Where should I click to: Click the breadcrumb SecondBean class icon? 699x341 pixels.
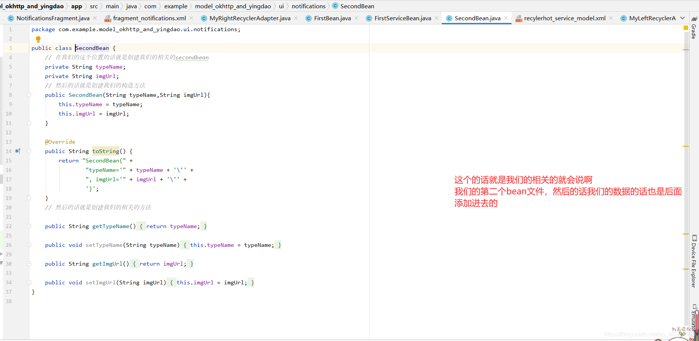tap(335, 6)
